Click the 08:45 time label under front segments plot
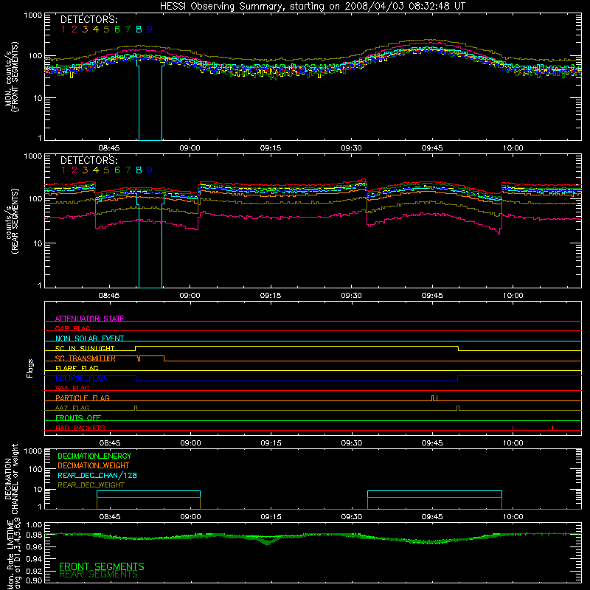The height and width of the screenshot is (590, 590). click(109, 148)
